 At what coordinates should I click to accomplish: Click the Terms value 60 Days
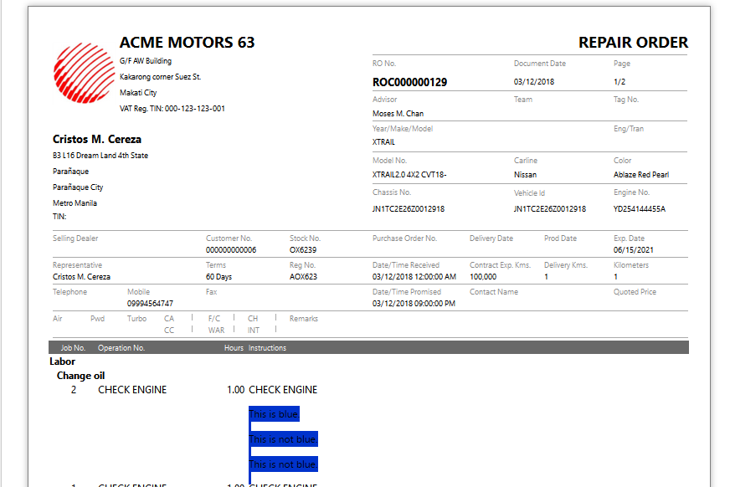218,277
